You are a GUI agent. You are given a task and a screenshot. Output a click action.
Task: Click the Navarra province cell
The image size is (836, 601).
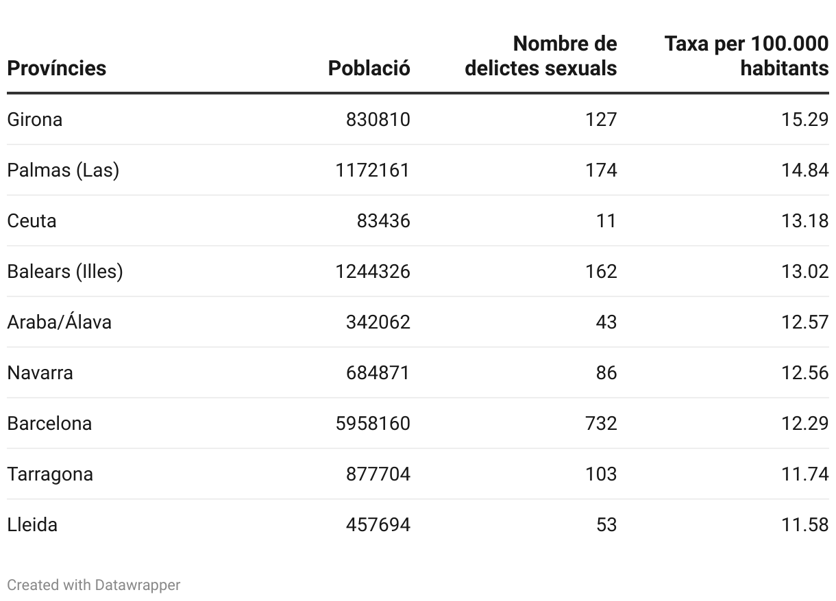coord(40,372)
